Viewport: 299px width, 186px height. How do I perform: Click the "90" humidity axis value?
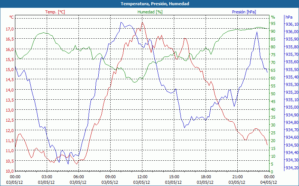[273, 31]
